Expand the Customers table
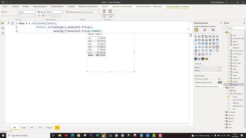 point(224,112)
